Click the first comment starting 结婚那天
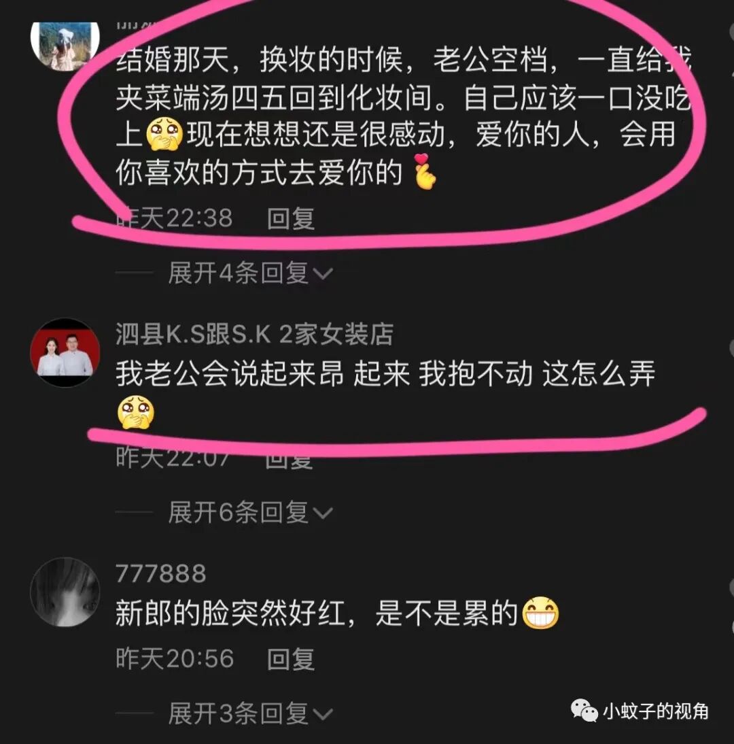 click(403, 116)
